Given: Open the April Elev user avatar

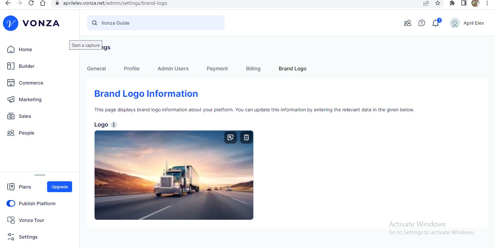Looking at the screenshot, I should [x=454, y=23].
